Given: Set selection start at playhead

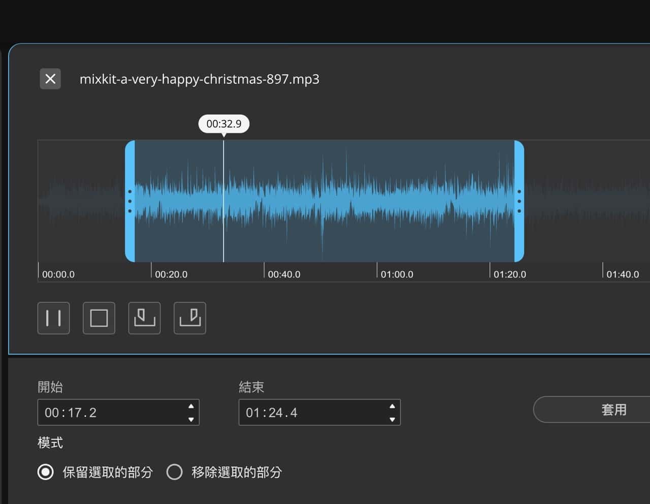Looking at the screenshot, I should (x=144, y=318).
